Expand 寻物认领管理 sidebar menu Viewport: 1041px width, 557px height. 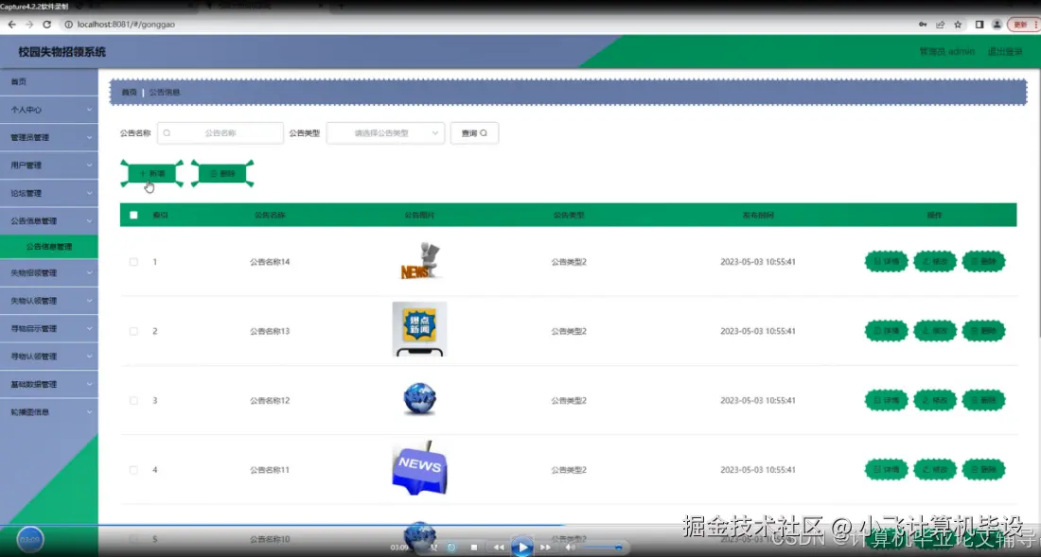[49, 357]
